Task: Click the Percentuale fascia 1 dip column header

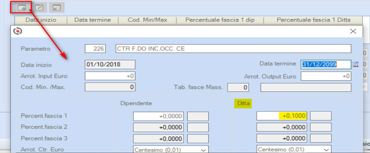Action: click(220, 20)
